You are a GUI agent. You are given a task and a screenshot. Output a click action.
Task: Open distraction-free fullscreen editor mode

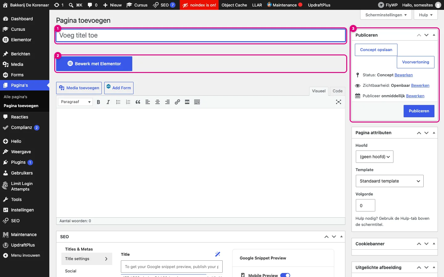point(339,102)
